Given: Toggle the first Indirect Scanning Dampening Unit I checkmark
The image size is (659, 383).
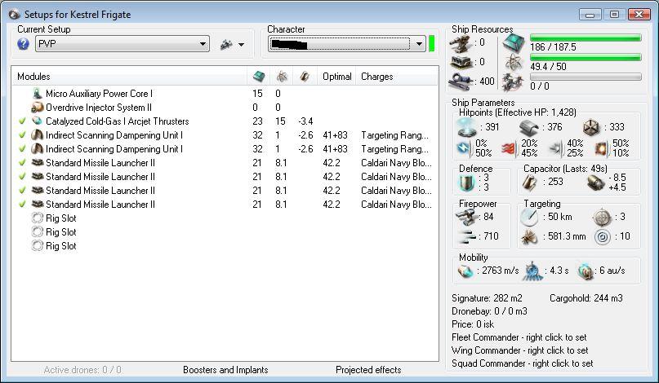Looking at the screenshot, I should [x=22, y=135].
